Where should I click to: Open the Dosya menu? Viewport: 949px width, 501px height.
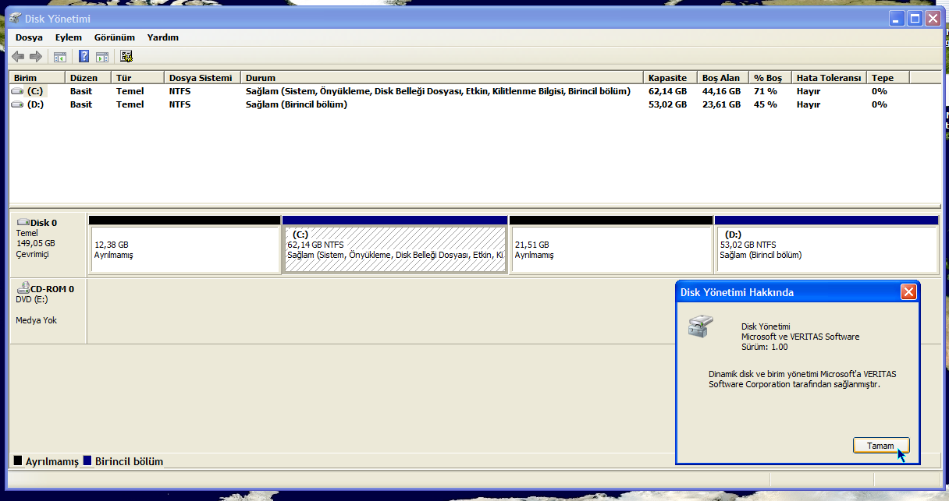click(30, 37)
